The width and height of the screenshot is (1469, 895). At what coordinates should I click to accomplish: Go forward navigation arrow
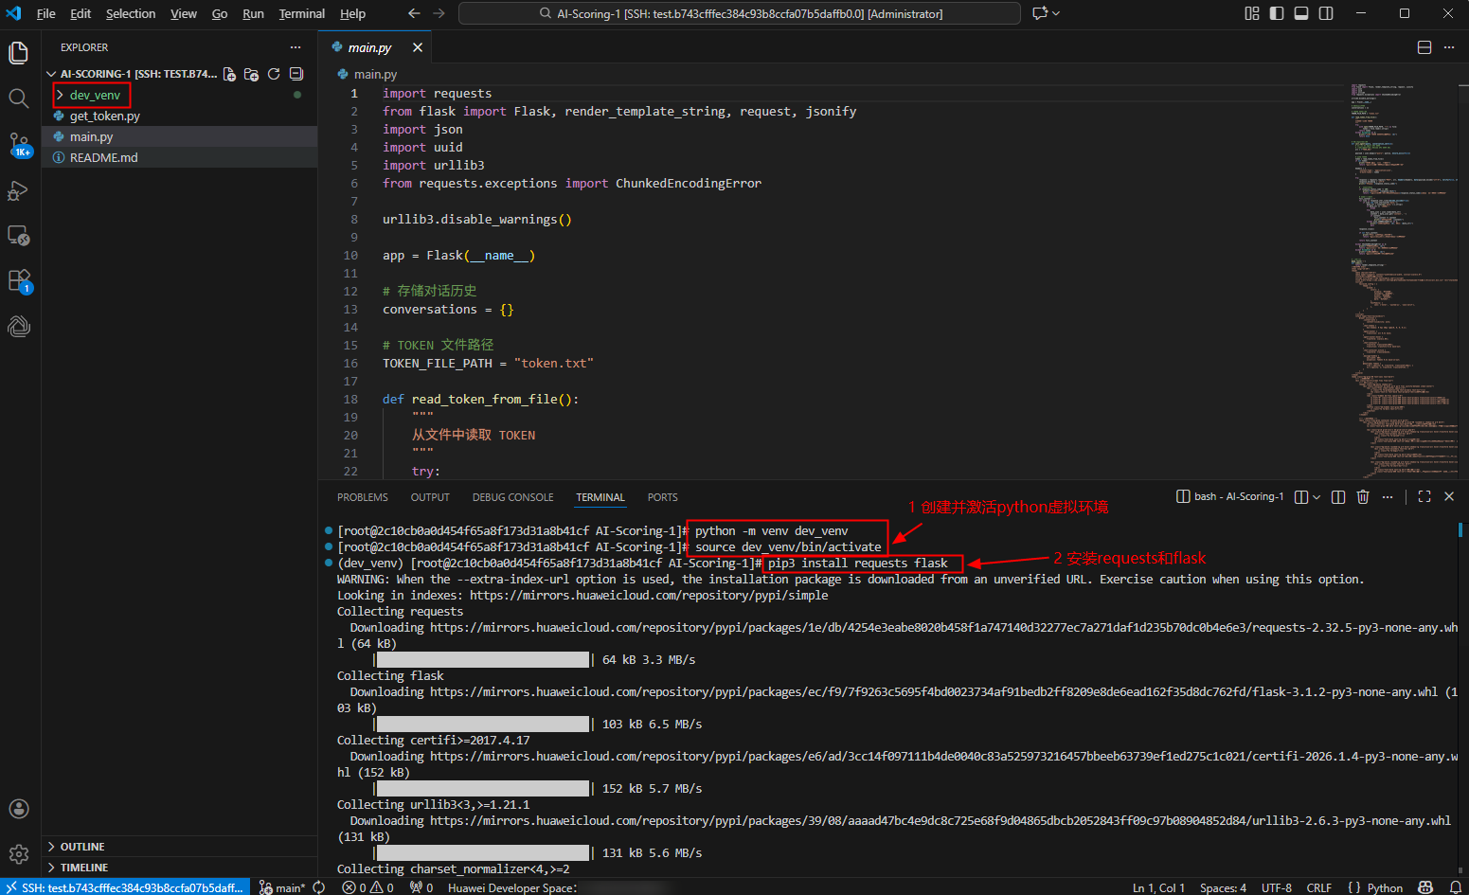point(439,13)
